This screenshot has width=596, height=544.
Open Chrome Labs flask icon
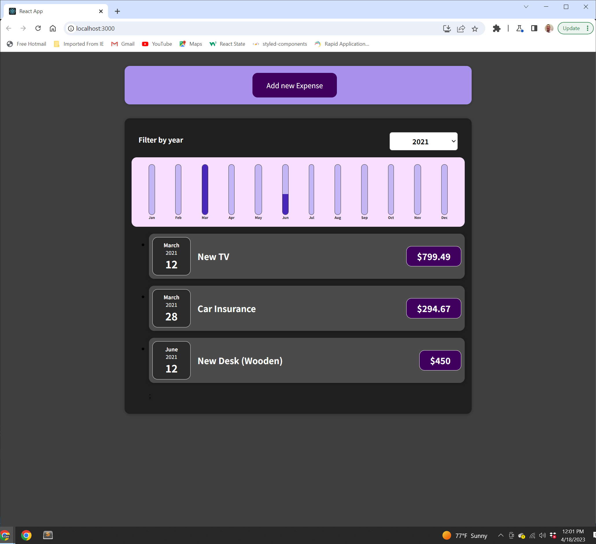519,28
